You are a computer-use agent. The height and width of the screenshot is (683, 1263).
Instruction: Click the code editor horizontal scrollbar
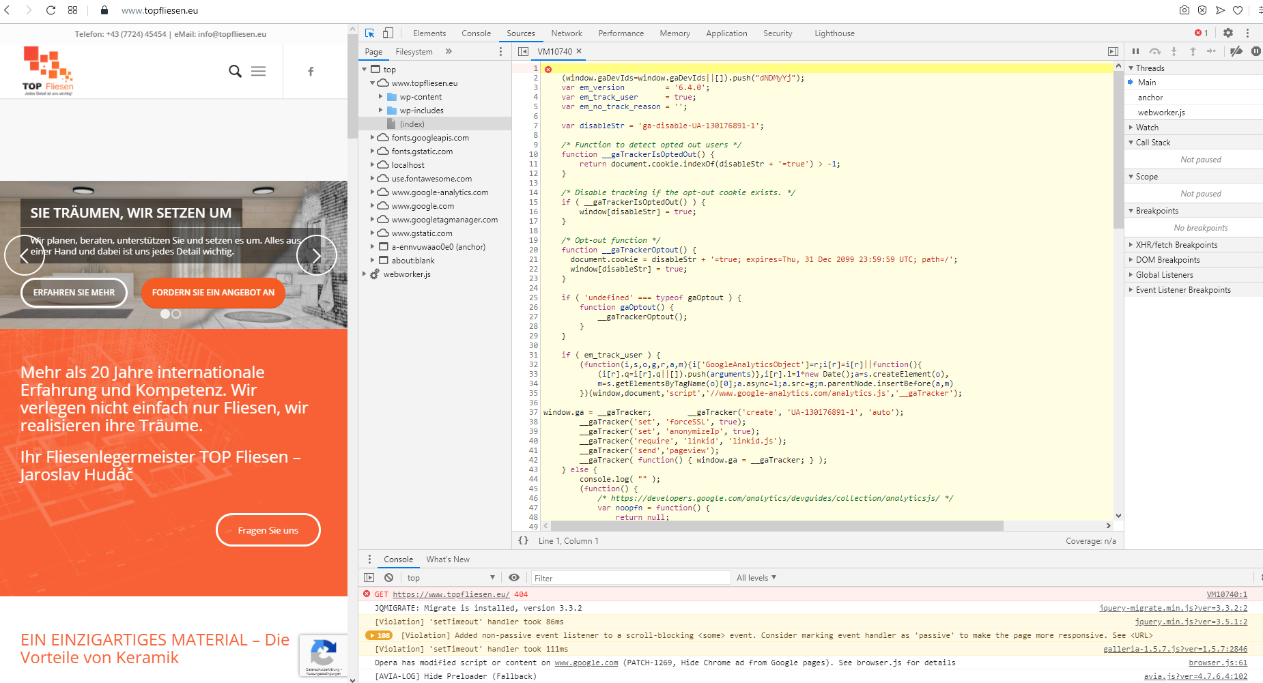[x=777, y=525]
